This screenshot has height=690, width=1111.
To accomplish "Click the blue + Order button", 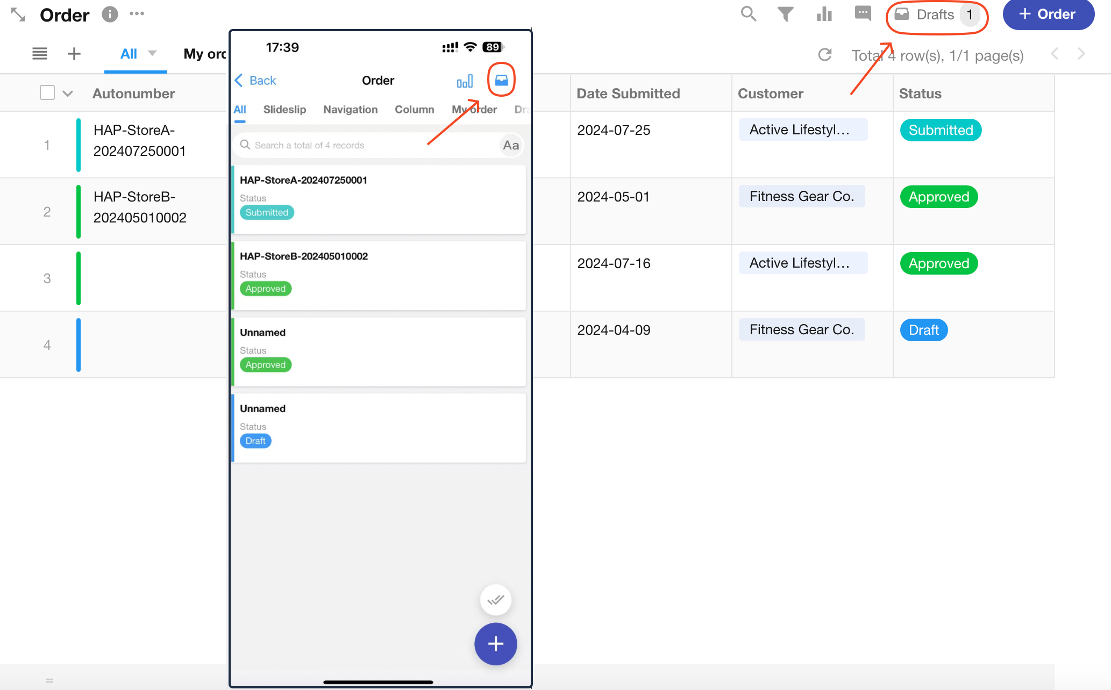I will (1048, 15).
